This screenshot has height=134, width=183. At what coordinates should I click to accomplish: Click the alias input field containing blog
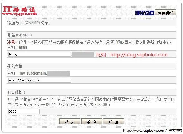coord(40,54)
